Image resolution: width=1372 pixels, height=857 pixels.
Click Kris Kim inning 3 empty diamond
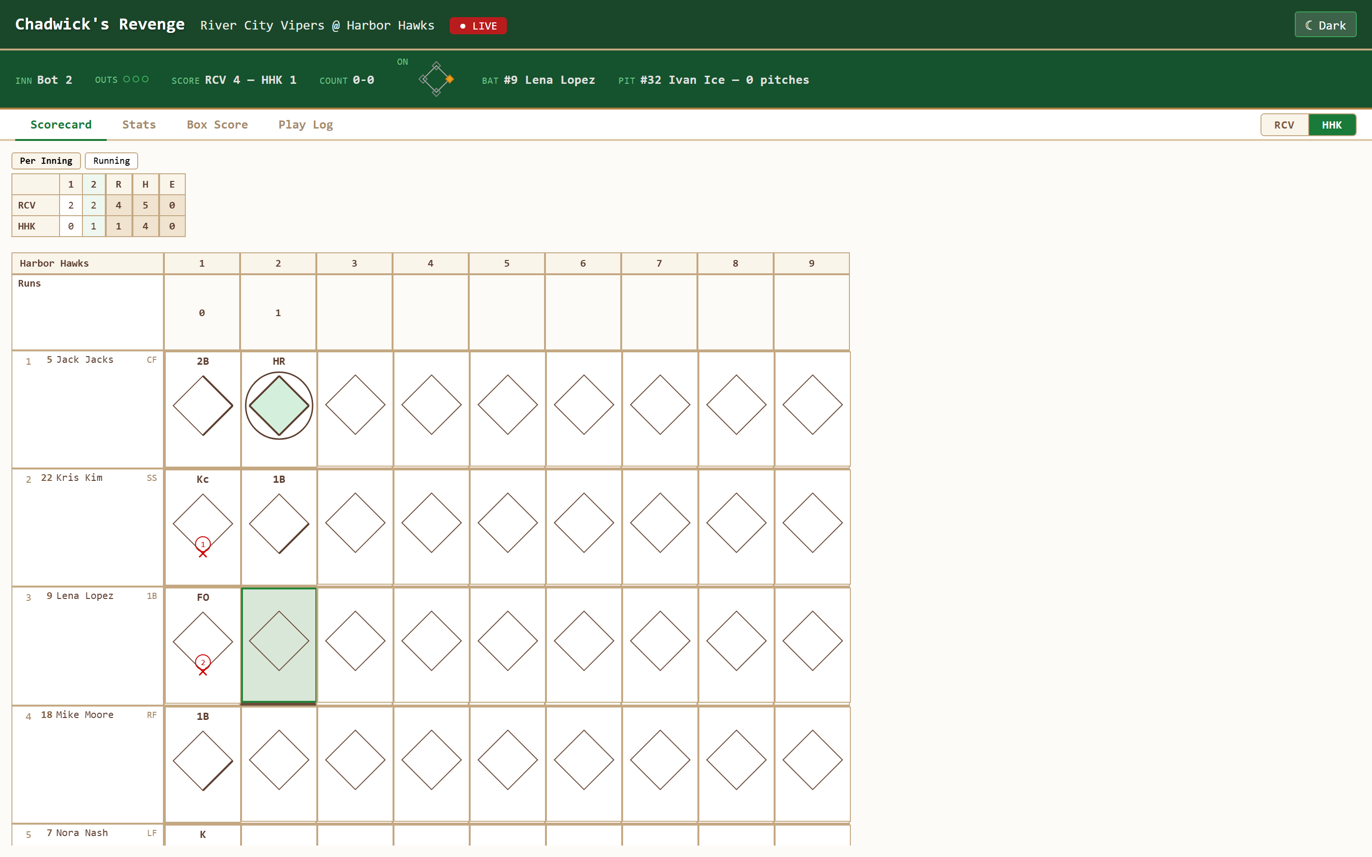tap(355, 523)
